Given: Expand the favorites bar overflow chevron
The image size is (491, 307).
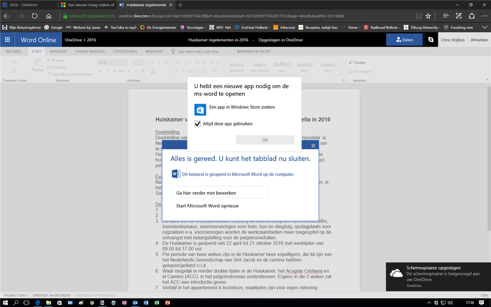Looking at the screenshot, I should [x=485, y=27].
